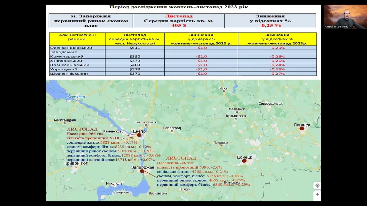Viewport: 367px width, 206px height.
Task: Click the Кременчуг label on map
Action: click(77, 97)
